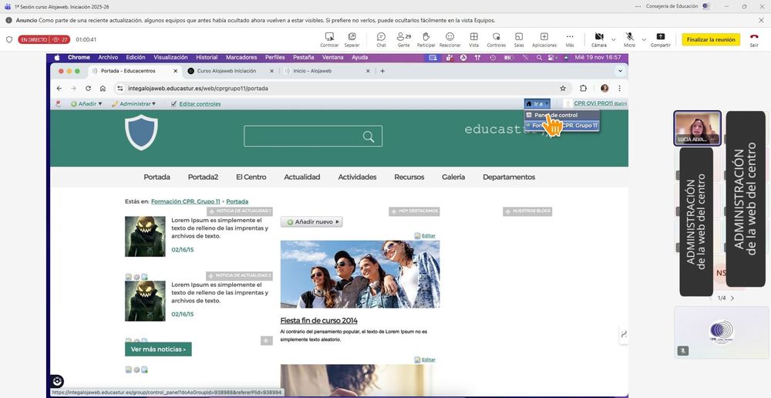Click Chrome back arrow in shared screen

point(59,89)
